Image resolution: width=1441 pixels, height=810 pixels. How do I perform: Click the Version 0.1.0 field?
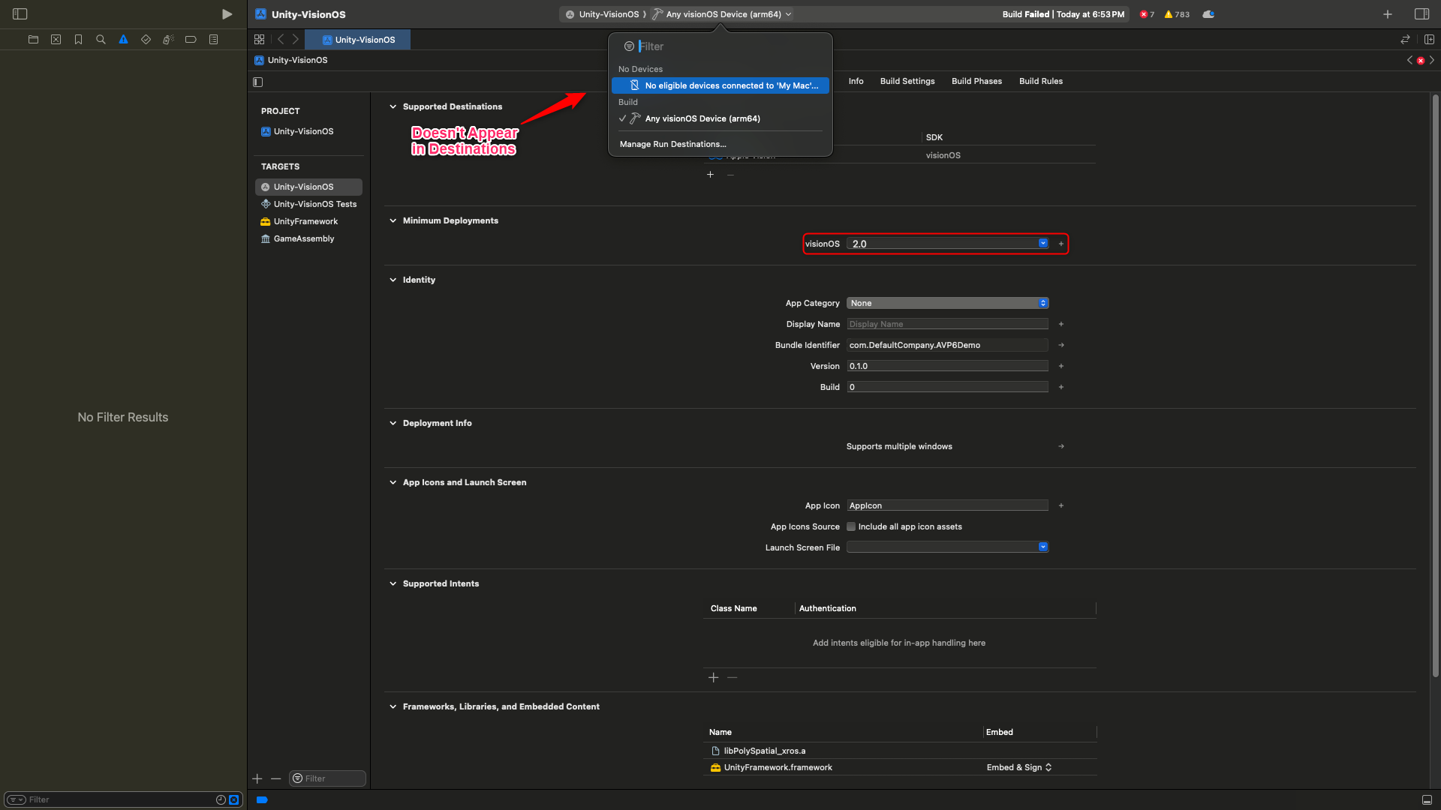click(x=947, y=366)
